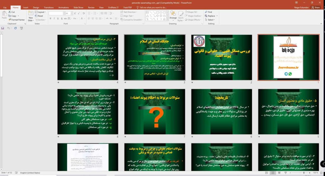Toggle bullets list button

coord(89,13)
